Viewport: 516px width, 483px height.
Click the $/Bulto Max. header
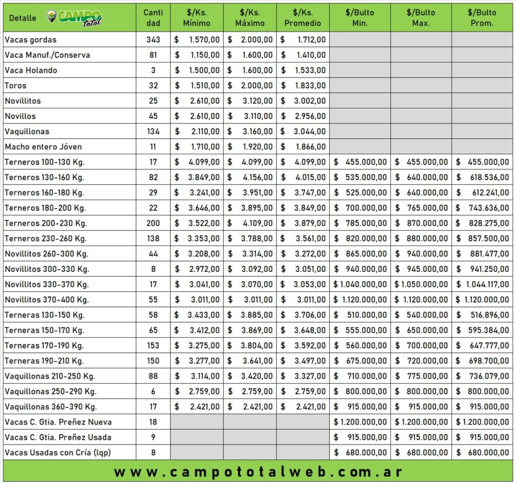pyautogui.click(x=421, y=18)
